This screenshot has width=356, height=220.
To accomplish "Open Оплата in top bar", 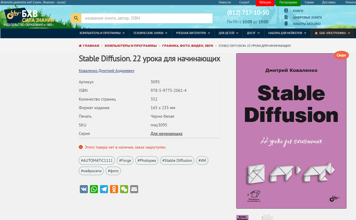I will [350, 2].
